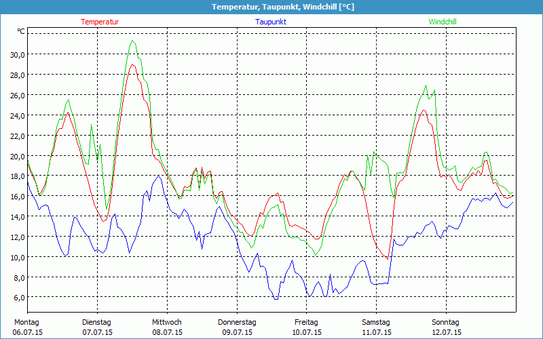Click the 20,0 y-axis value

pos(16,157)
